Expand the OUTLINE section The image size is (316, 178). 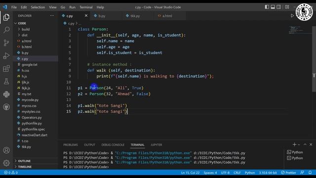(x=36, y=161)
